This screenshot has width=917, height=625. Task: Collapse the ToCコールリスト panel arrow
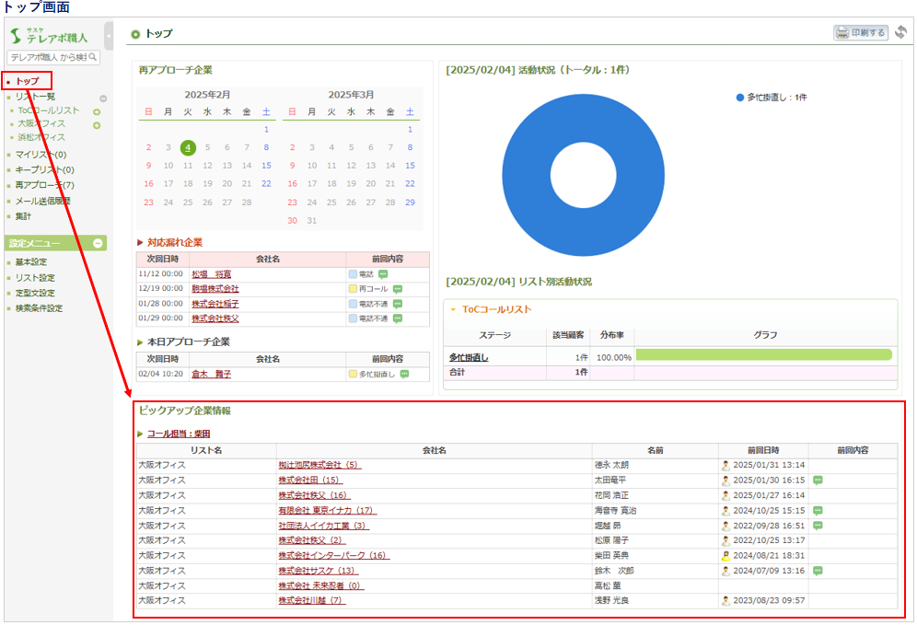(453, 310)
